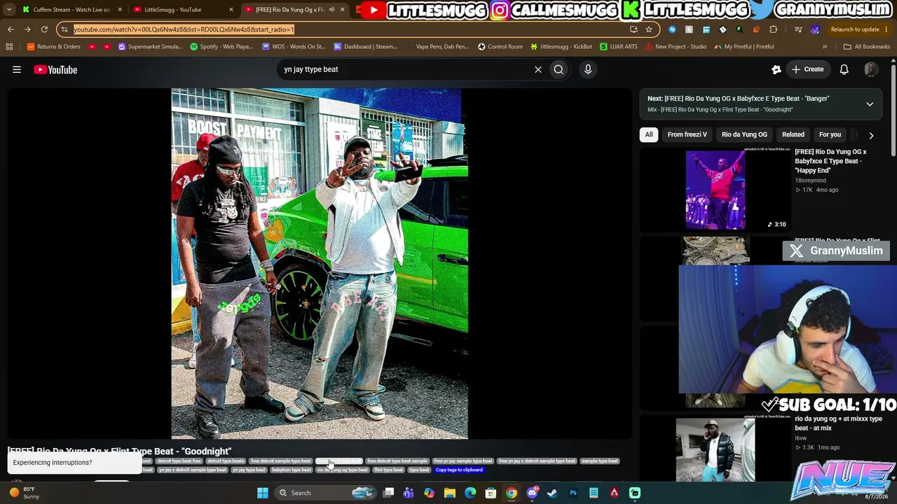Open the tab search dropdown
The height and width of the screenshot is (504, 897).
click(x=9, y=10)
